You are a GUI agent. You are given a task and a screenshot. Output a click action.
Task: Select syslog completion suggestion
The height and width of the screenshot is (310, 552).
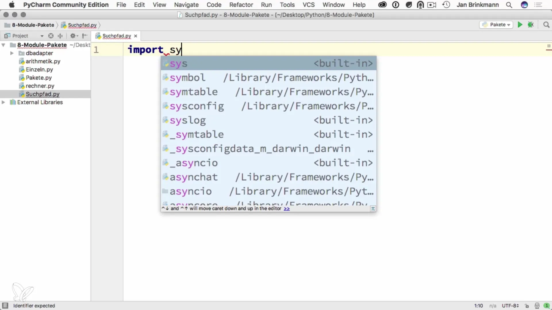[x=269, y=120]
